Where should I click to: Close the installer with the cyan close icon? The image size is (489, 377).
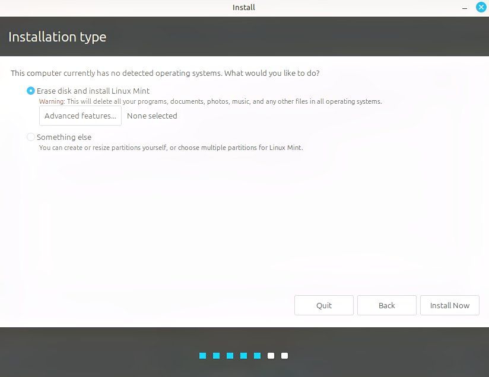pyautogui.click(x=480, y=7)
